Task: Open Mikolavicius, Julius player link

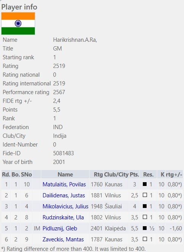Action: [65, 206]
